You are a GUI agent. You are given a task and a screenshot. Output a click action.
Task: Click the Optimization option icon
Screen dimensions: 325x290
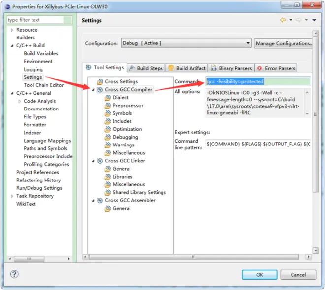[108, 129]
